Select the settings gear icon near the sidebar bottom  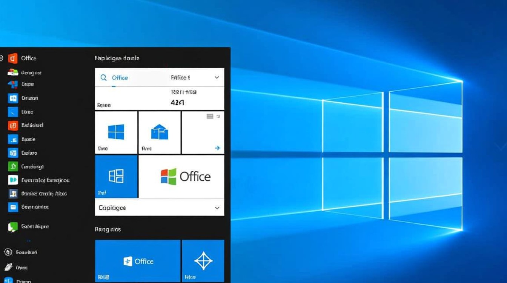click(x=8, y=252)
